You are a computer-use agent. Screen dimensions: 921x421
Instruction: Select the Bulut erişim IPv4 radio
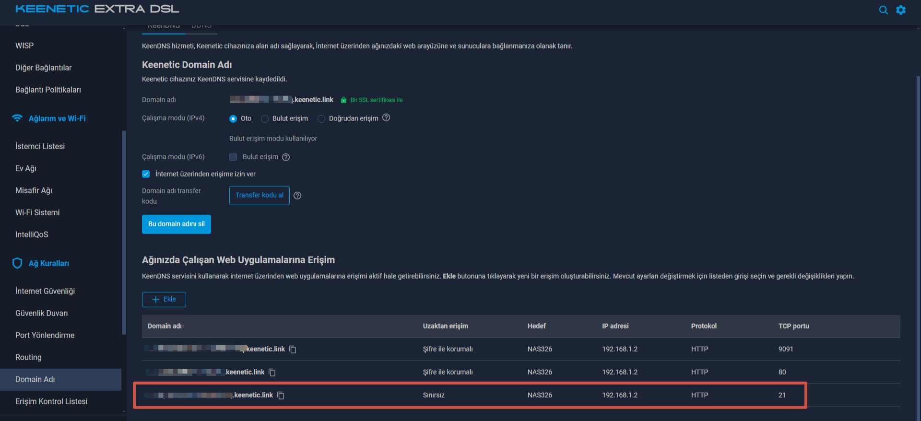[265, 118]
